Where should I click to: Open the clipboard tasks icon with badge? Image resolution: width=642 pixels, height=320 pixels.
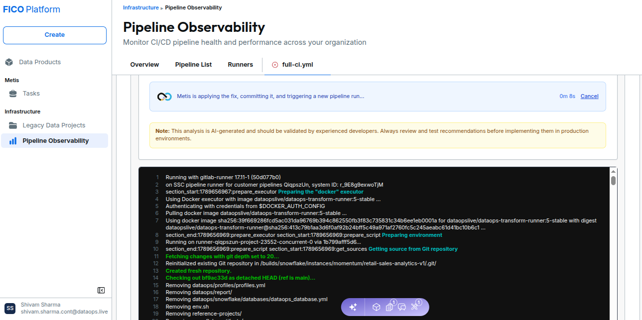(390, 307)
